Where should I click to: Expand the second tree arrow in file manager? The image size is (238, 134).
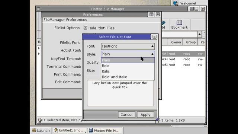pyautogui.click(x=39, y=54)
